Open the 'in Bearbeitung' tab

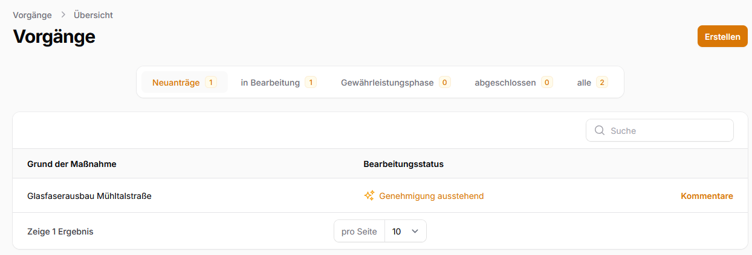[x=270, y=83]
